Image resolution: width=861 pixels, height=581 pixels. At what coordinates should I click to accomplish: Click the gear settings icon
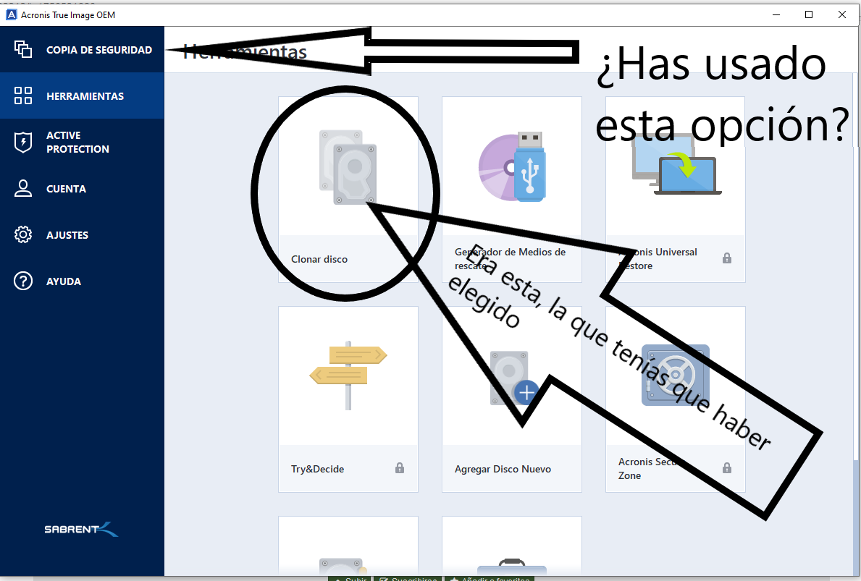[23, 235]
